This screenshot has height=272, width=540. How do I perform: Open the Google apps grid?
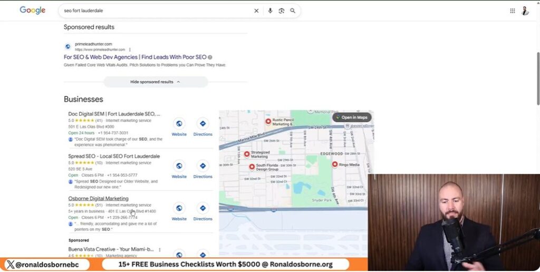(513, 11)
